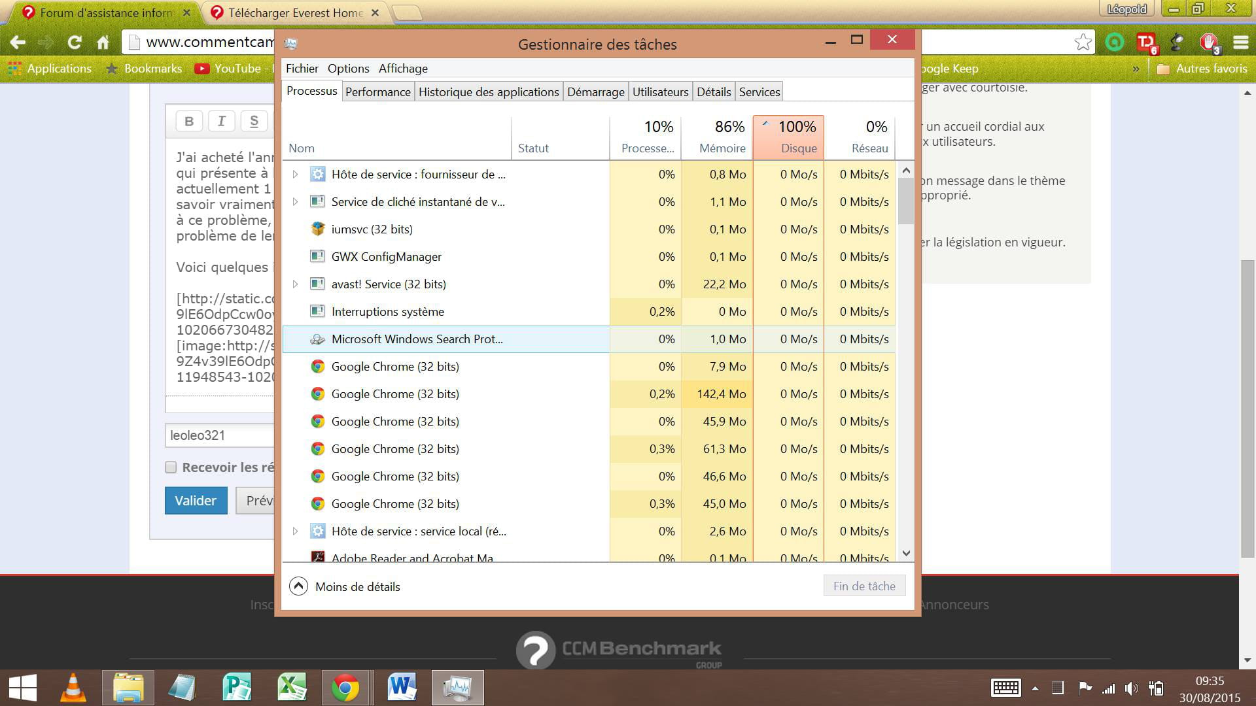The height and width of the screenshot is (706, 1256).
Task: Open the on-screen keyboard tray icon
Action: pyautogui.click(x=1005, y=688)
